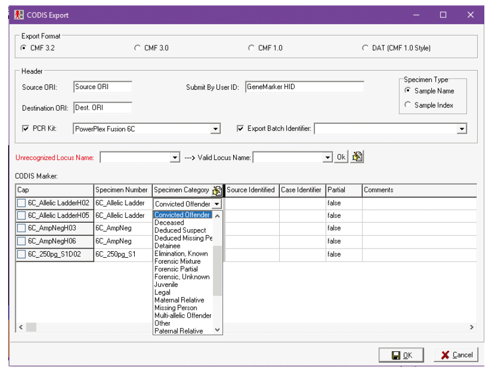
Task: Check the 6C_250pg_S1D02 row checkbox
Action: [22, 254]
